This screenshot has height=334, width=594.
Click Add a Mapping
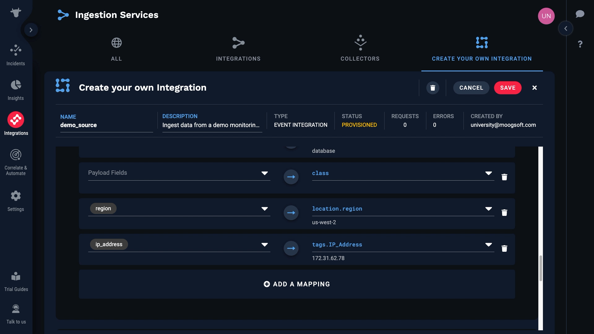tap(297, 284)
